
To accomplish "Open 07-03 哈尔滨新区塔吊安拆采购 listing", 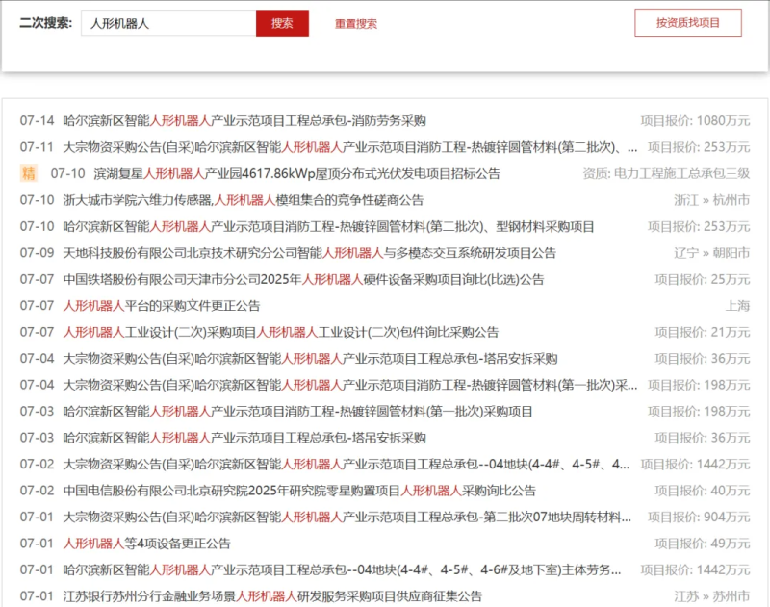I will (244, 439).
